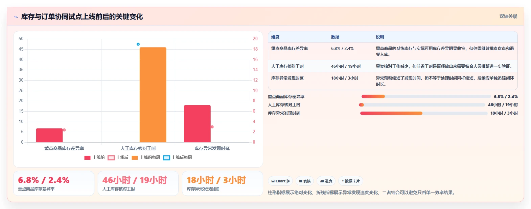Click the 18小时 / 3小时 data card

[223, 183]
